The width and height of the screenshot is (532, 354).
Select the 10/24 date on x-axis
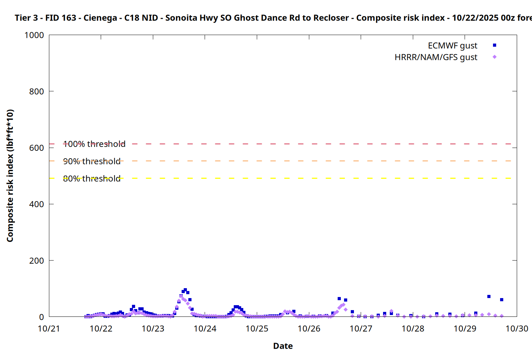(x=205, y=329)
